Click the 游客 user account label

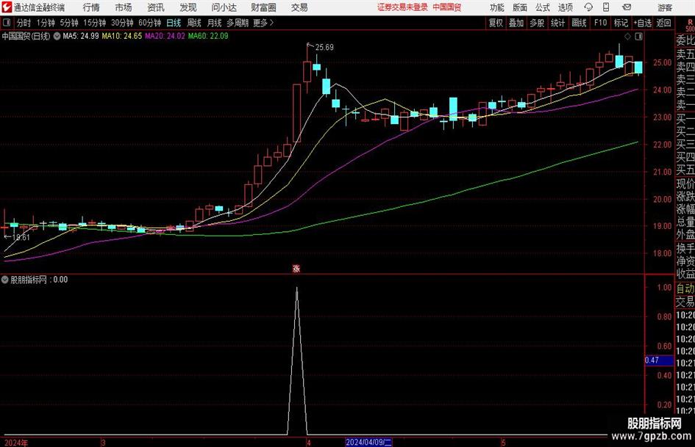click(665, 7)
